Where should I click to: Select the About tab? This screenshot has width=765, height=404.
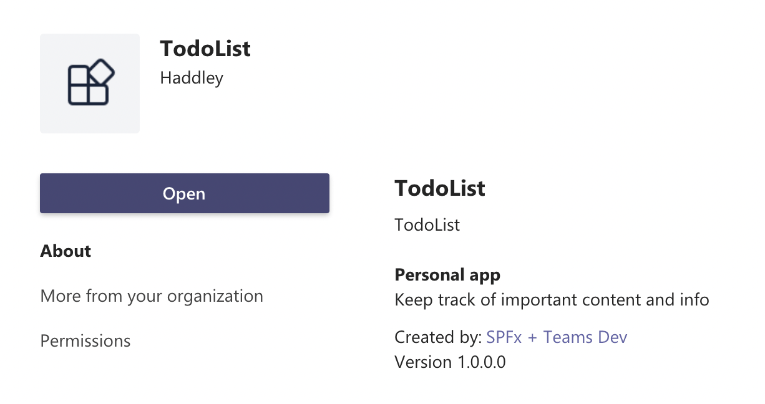tap(66, 251)
